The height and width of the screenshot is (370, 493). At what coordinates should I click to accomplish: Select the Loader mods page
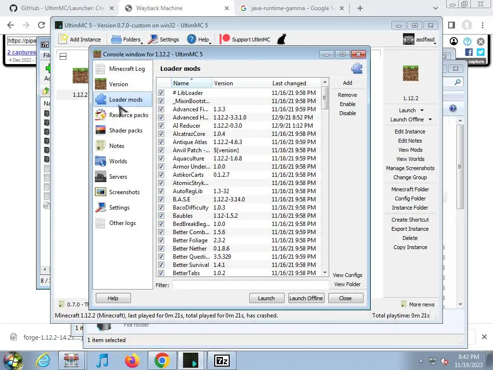tap(123, 99)
